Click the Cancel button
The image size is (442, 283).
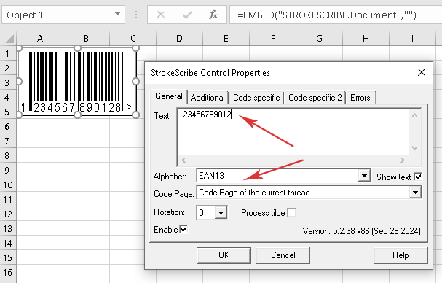point(283,255)
